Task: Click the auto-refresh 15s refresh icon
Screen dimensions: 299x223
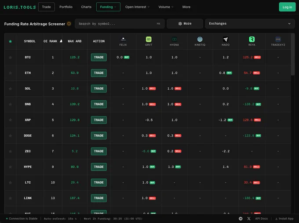Action: (x=76, y=219)
